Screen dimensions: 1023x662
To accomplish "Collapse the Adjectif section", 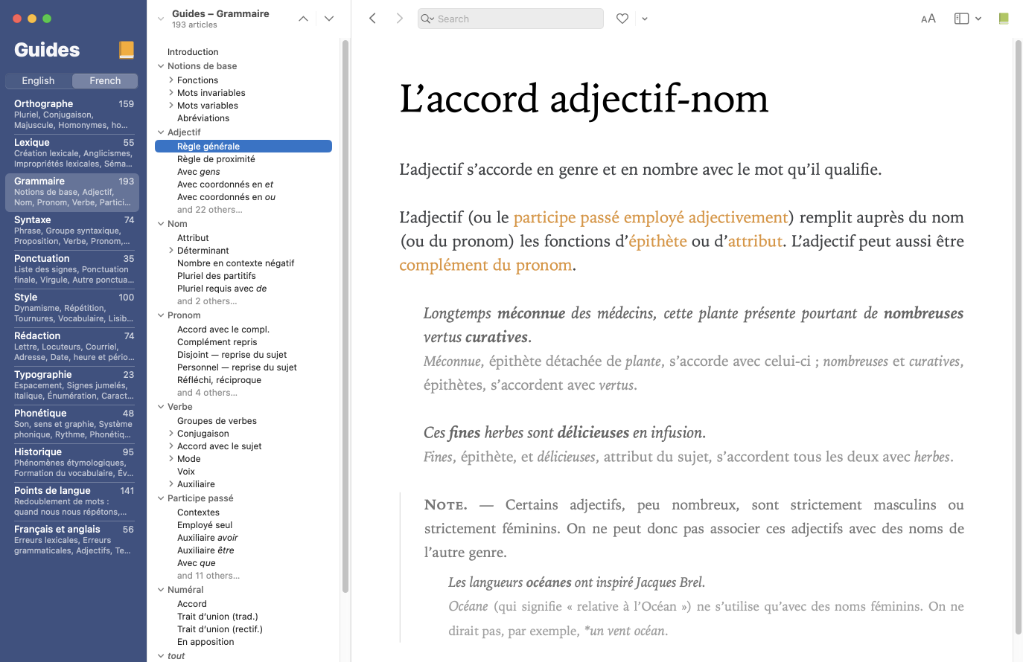I will pyautogui.click(x=161, y=132).
